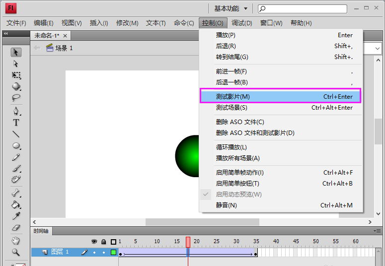The height and width of the screenshot is (266, 385).
Task: Select the Lasso tool
Action: (x=16, y=98)
